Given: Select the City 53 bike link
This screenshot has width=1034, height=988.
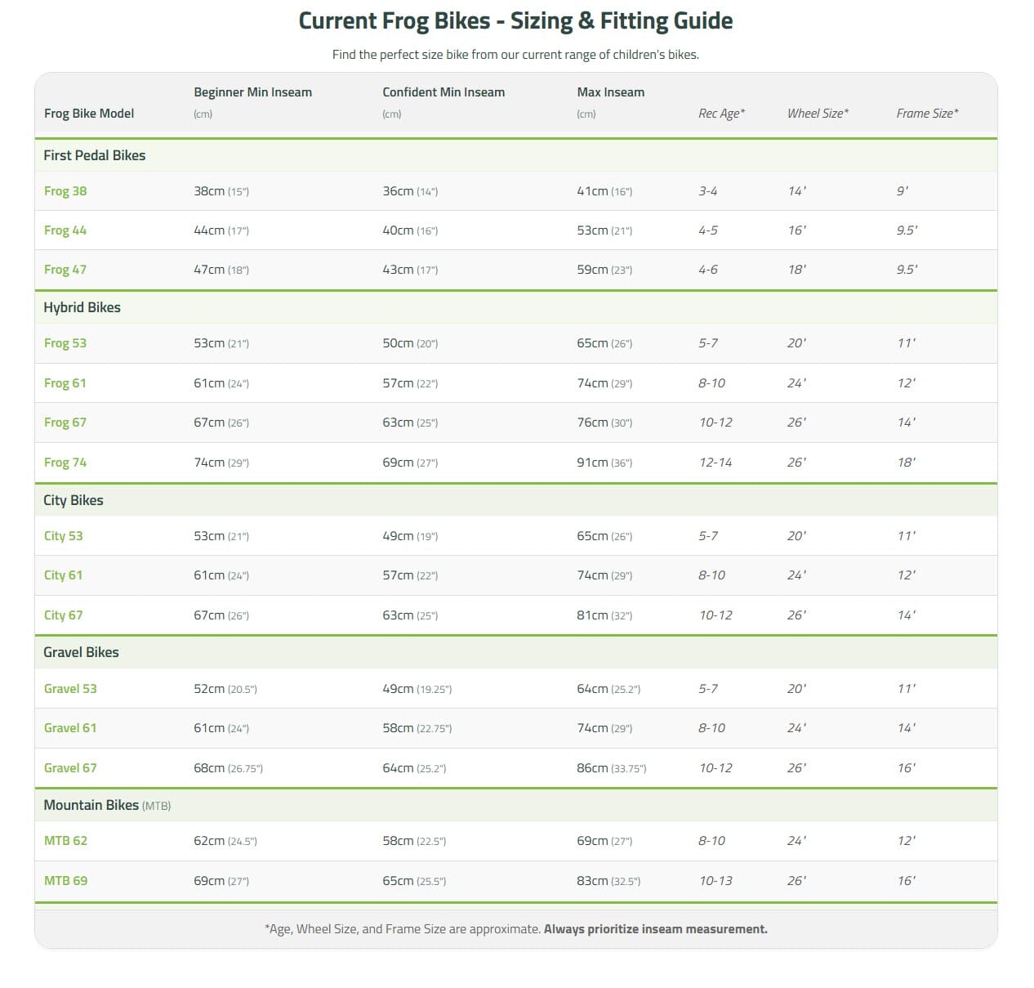Looking at the screenshot, I should point(64,536).
